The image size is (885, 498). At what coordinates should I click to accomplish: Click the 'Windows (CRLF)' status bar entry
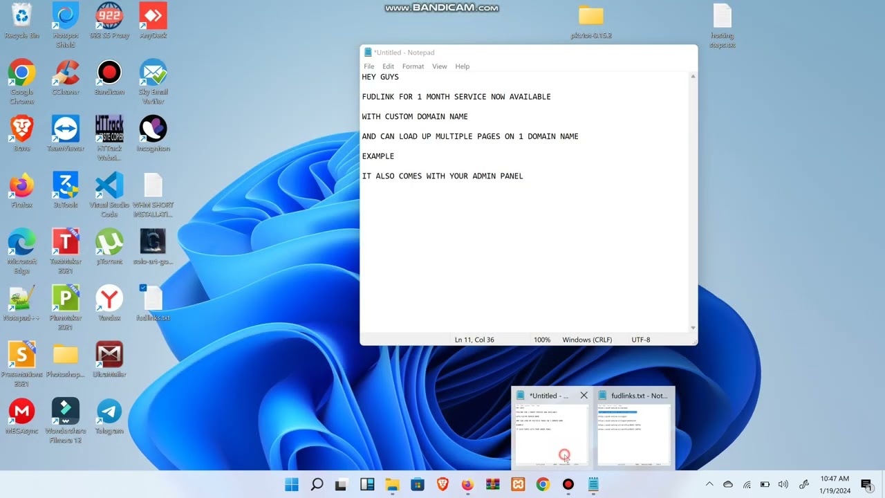click(587, 340)
